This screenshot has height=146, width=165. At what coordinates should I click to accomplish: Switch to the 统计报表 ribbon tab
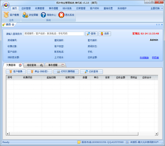click(x=67, y=8)
